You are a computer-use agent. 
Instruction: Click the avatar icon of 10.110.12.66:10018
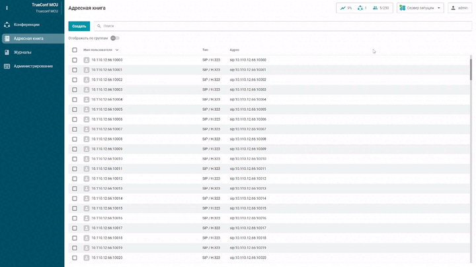point(87,238)
